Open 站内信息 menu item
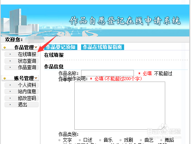192x144 pixels. (22, 91)
